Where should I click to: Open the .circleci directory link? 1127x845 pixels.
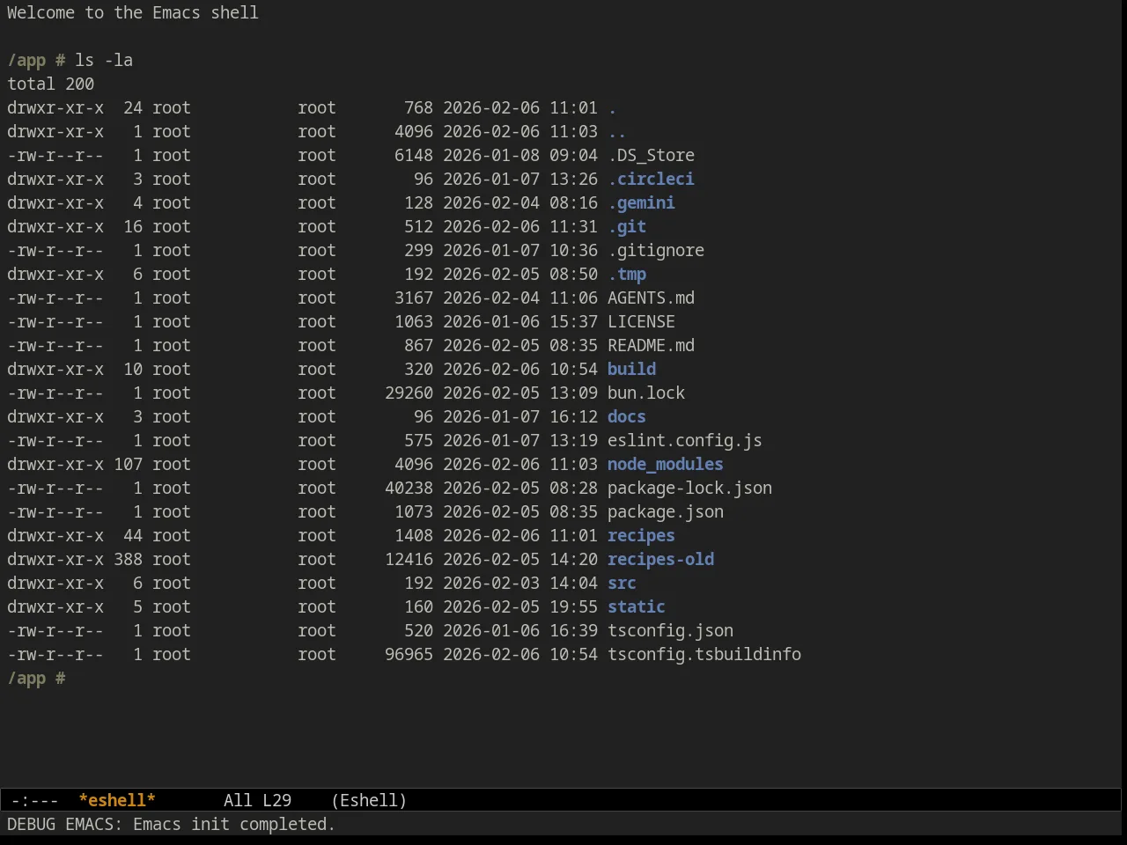651,179
